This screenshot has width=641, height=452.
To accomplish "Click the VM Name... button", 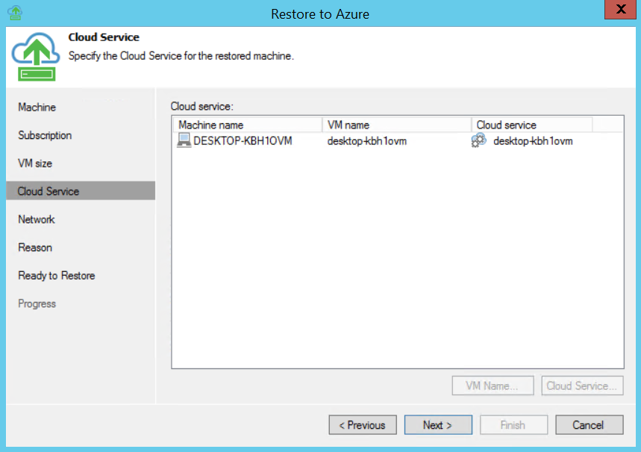I will (493, 386).
